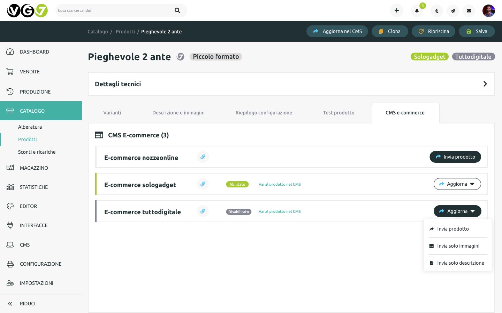Close Aggiorna dropdown for E-commerce tuttodigitale
The image size is (502, 313).
coord(457,211)
